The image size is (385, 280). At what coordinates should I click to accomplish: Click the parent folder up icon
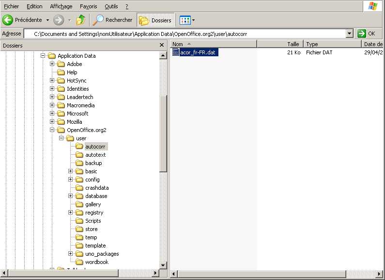click(81, 20)
